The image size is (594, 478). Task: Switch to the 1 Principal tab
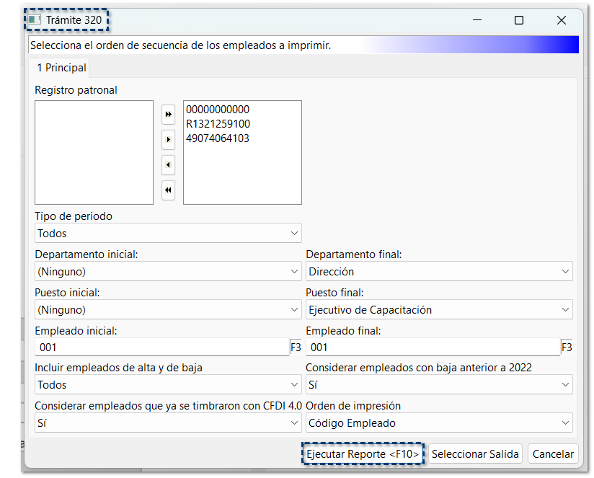(x=61, y=68)
